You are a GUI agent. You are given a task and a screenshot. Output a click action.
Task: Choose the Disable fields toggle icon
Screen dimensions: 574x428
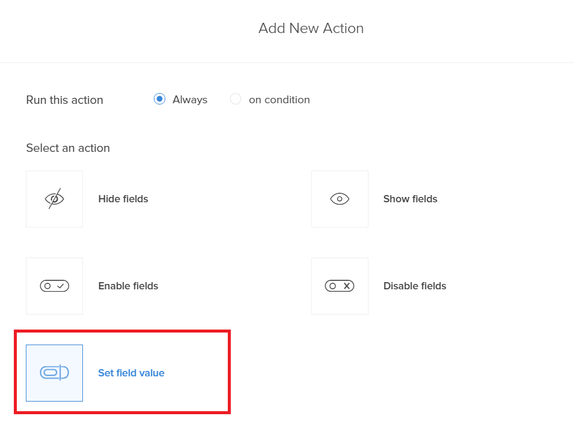[x=340, y=286]
